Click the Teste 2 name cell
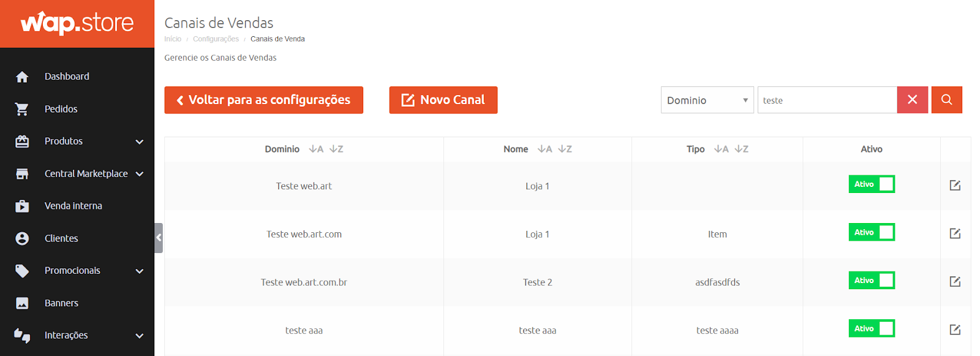Screen dimensions: 980x356 538,282
